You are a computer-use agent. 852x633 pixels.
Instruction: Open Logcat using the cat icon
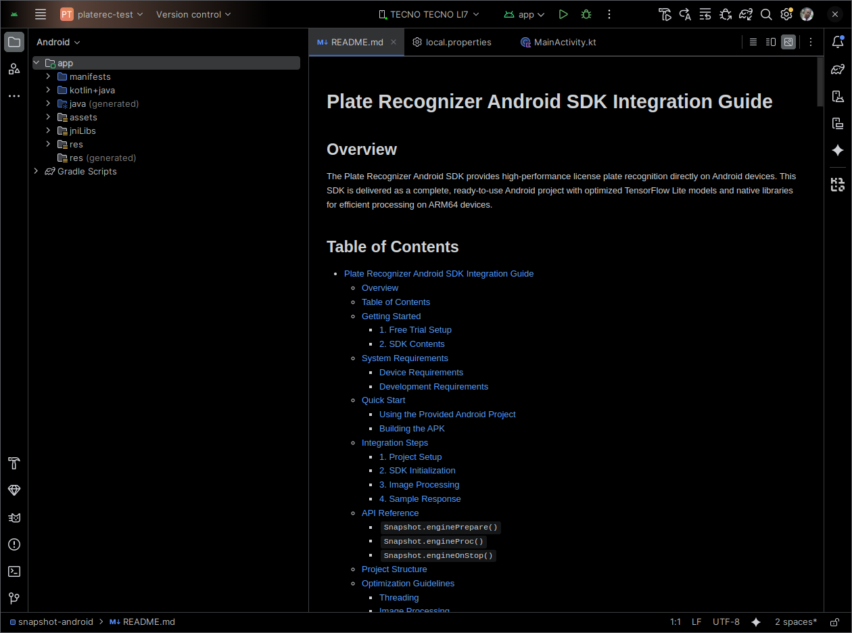(x=14, y=517)
